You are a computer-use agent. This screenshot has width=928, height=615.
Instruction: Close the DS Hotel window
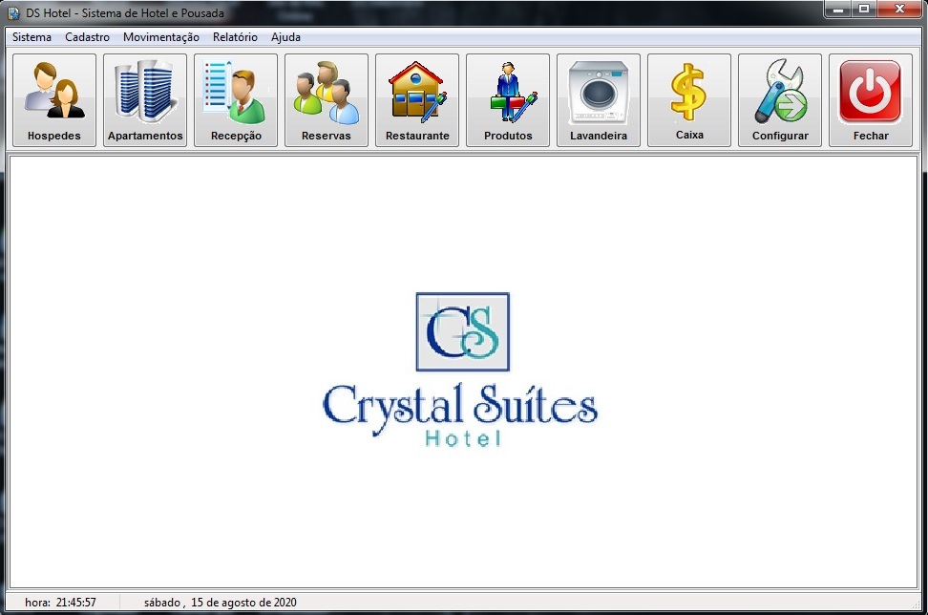click(899, 9)
